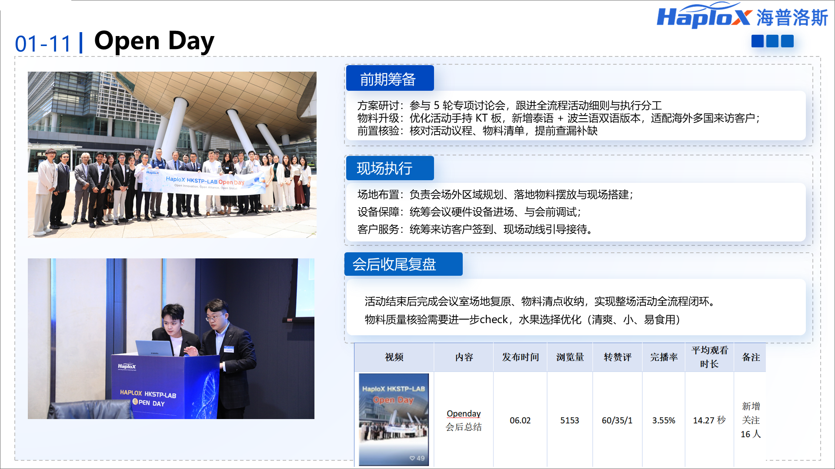
Task: Select the 前期筹备 heading banner
Action: [390, 78]
